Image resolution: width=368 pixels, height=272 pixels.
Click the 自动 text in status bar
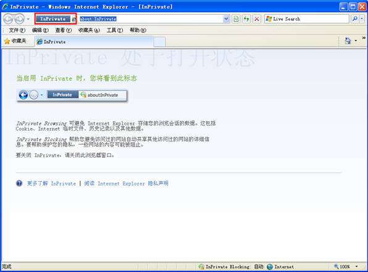[x=259, y=266]
